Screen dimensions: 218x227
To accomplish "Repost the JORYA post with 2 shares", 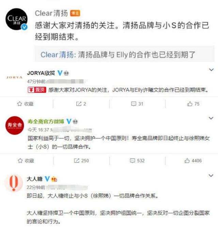I will (x=81, y=104).
